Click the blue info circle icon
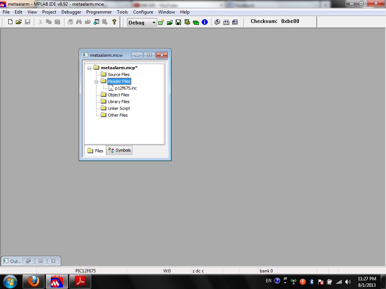This screenshot has width=386, height=289. pyautogui.click(x=205, y=22)
